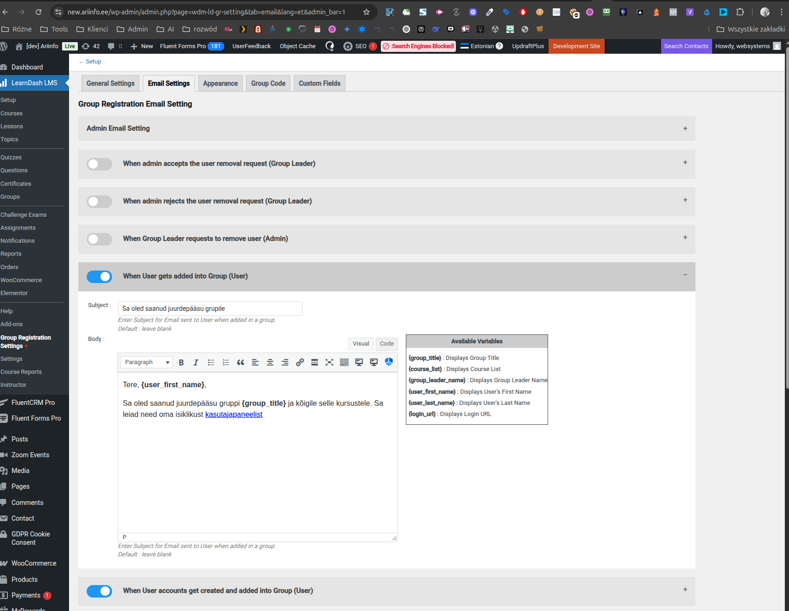Open the WooCommerce menu with W logo
789x611 pixels.
34,563
